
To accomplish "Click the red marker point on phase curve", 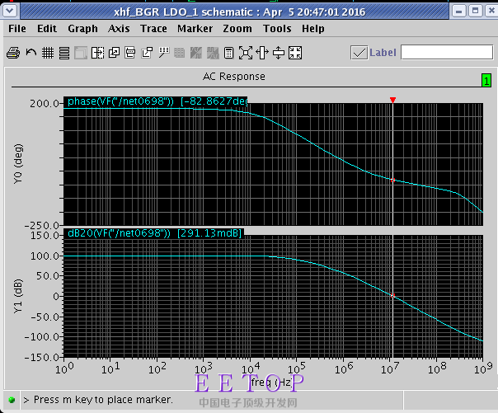I will point(392,180).
